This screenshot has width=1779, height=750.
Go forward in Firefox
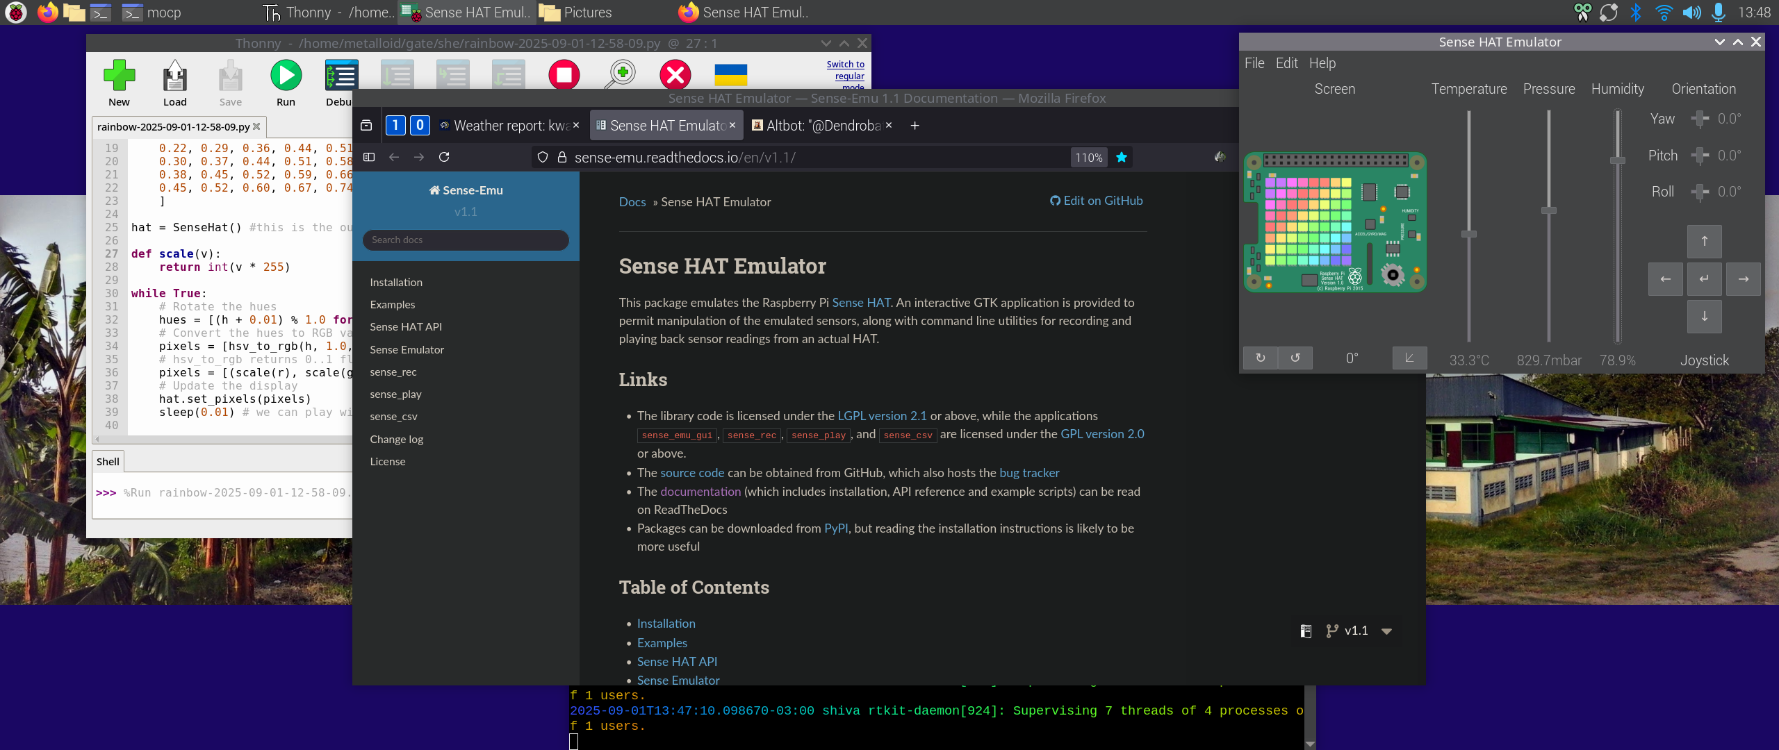419,158
